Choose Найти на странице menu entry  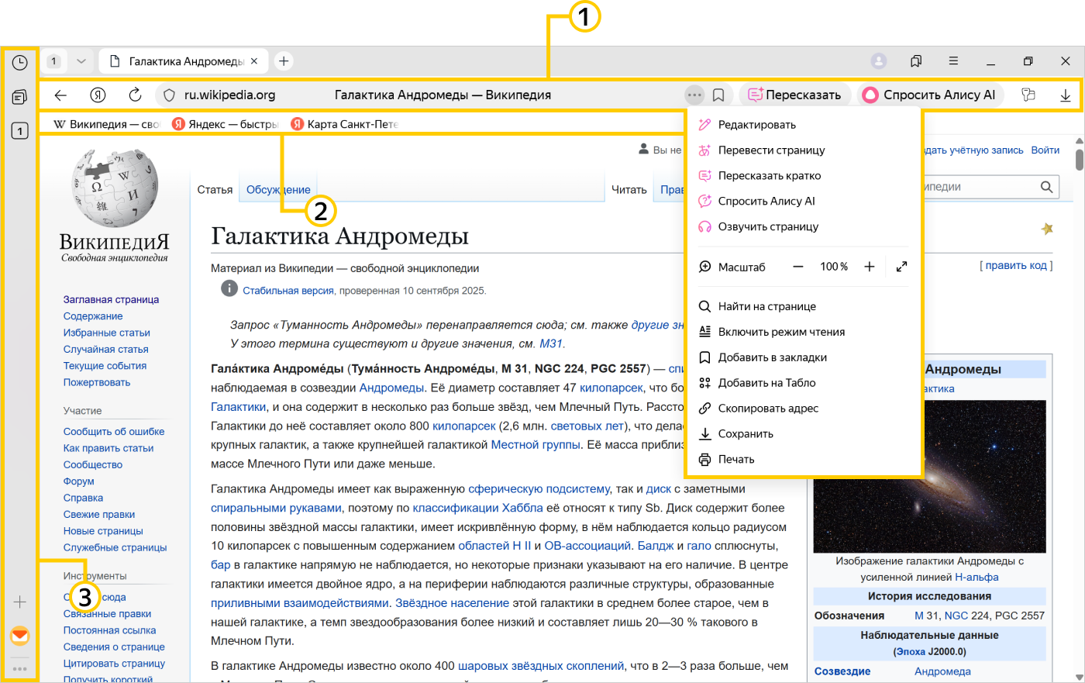(x=766, y=306)
